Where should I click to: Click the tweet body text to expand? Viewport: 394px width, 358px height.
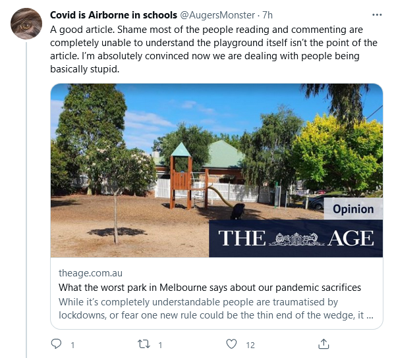click(x=213, y=49)
